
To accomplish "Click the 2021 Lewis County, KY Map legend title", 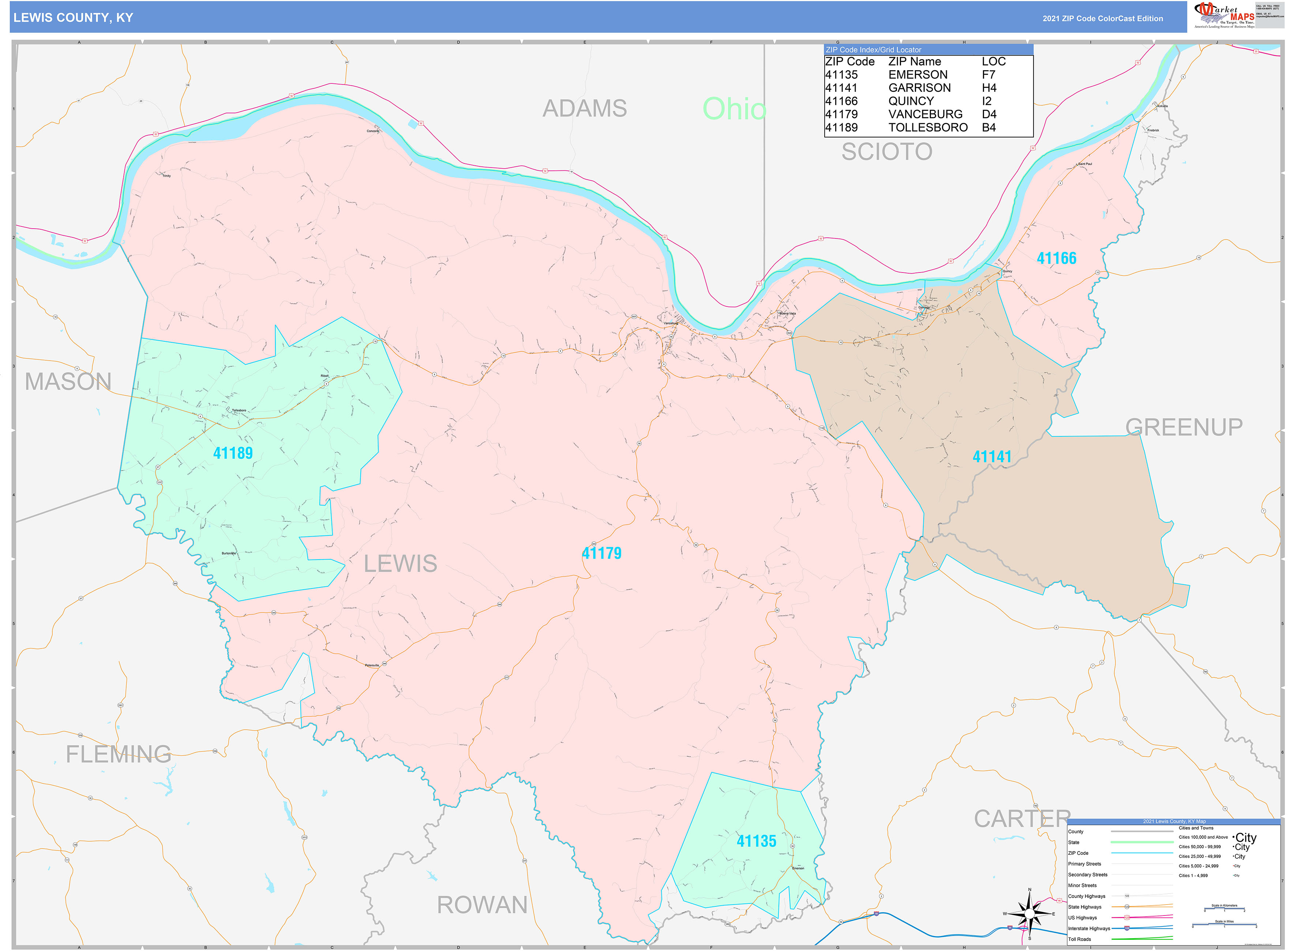I will coord(1175,822).
